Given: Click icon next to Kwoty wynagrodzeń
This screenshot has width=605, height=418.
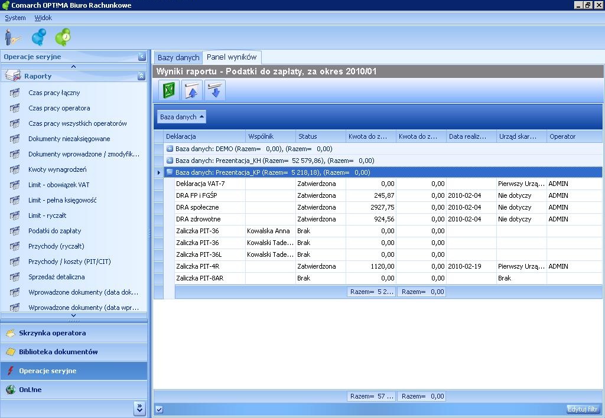Looking at the screenshot, I should point(15,169).
